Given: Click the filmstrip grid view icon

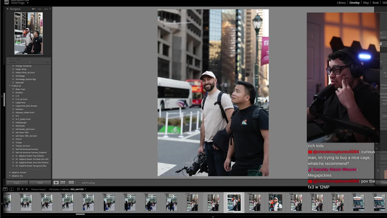Looking at the screenshot, I should [18, 189].
